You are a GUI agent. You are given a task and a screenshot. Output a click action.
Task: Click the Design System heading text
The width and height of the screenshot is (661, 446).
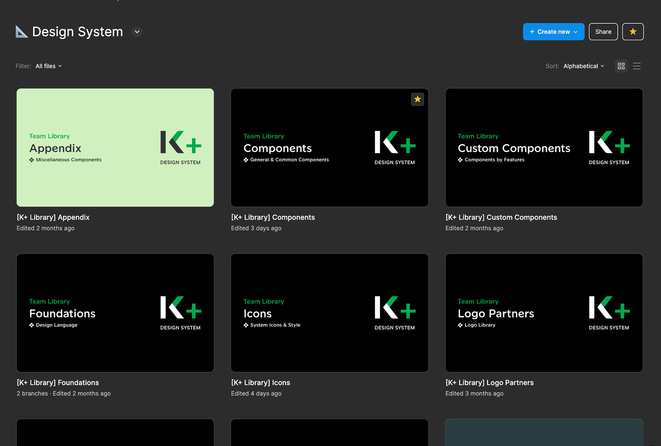(77, 32)
